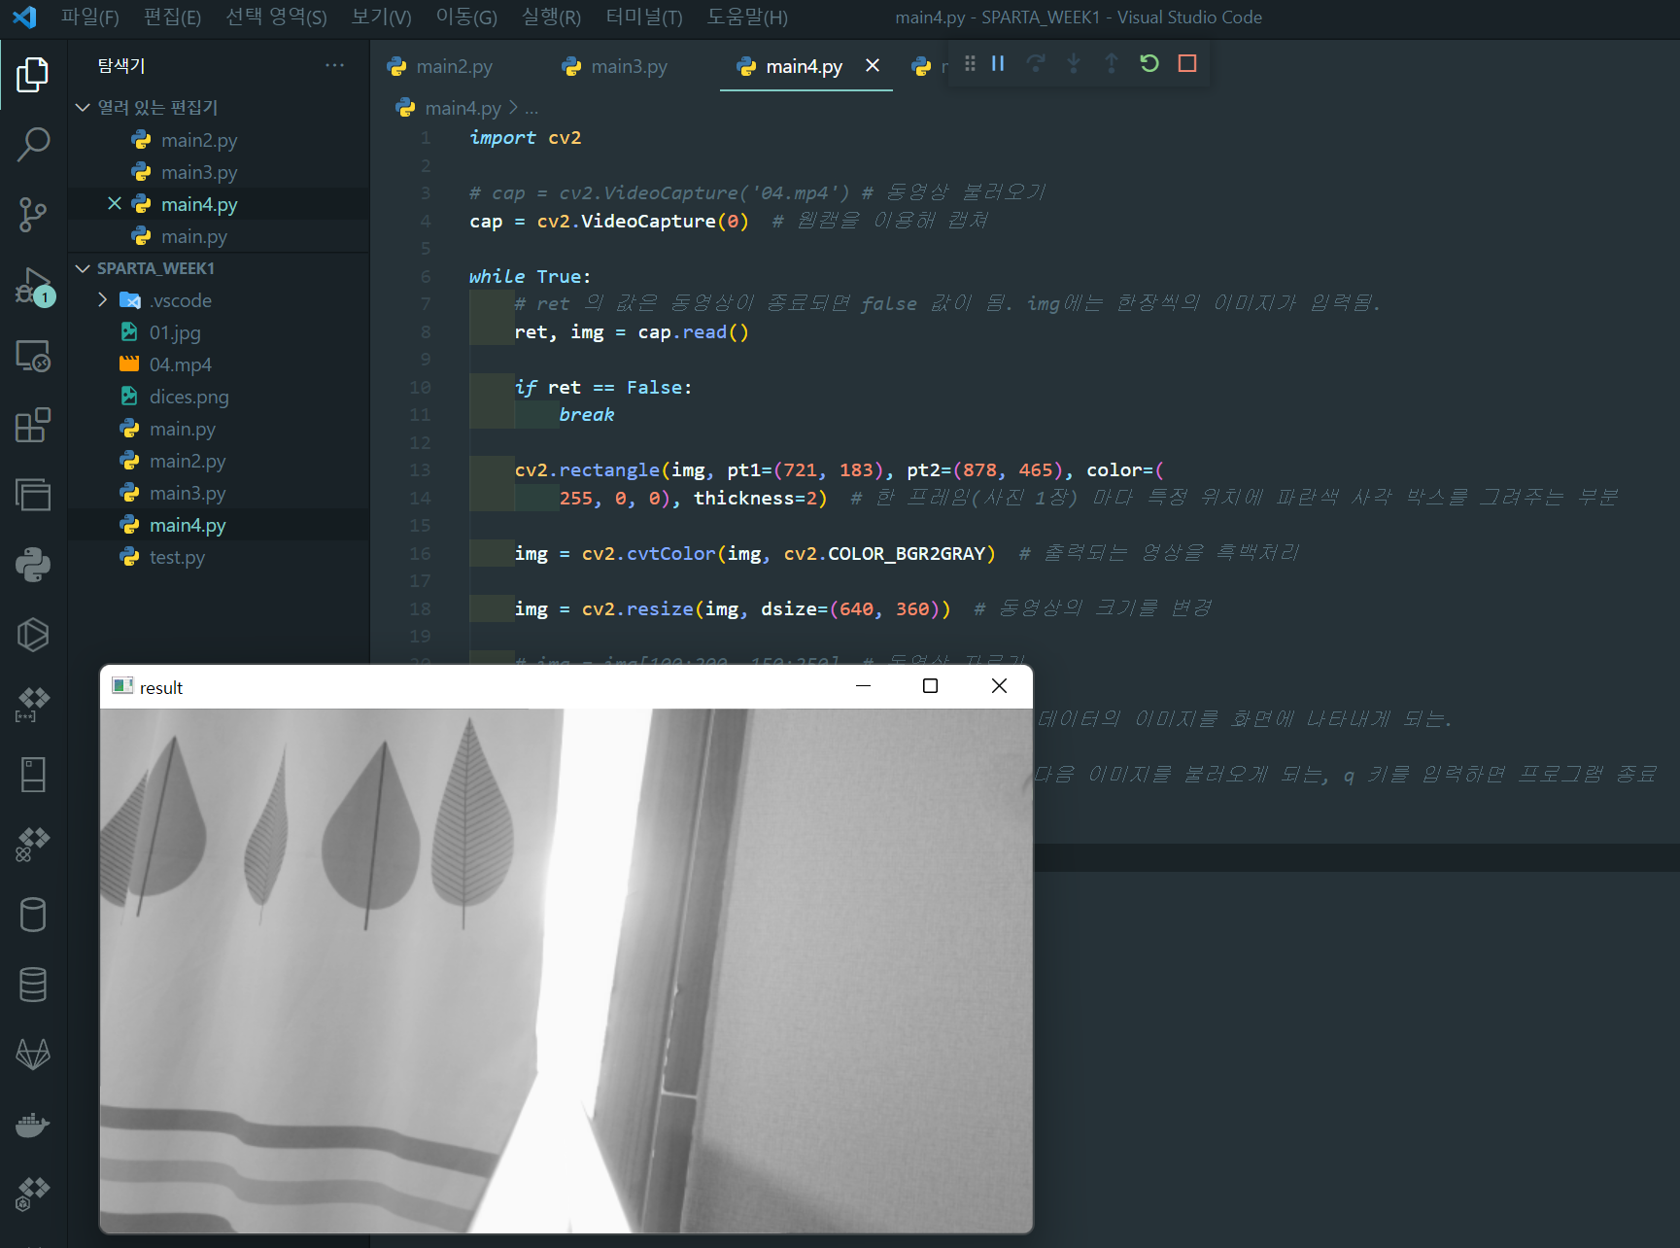Click Step Over in debug toolbar
Image resolution: width=1680 pixels, height=1248 pixels.
click(x=1036, y=63)
